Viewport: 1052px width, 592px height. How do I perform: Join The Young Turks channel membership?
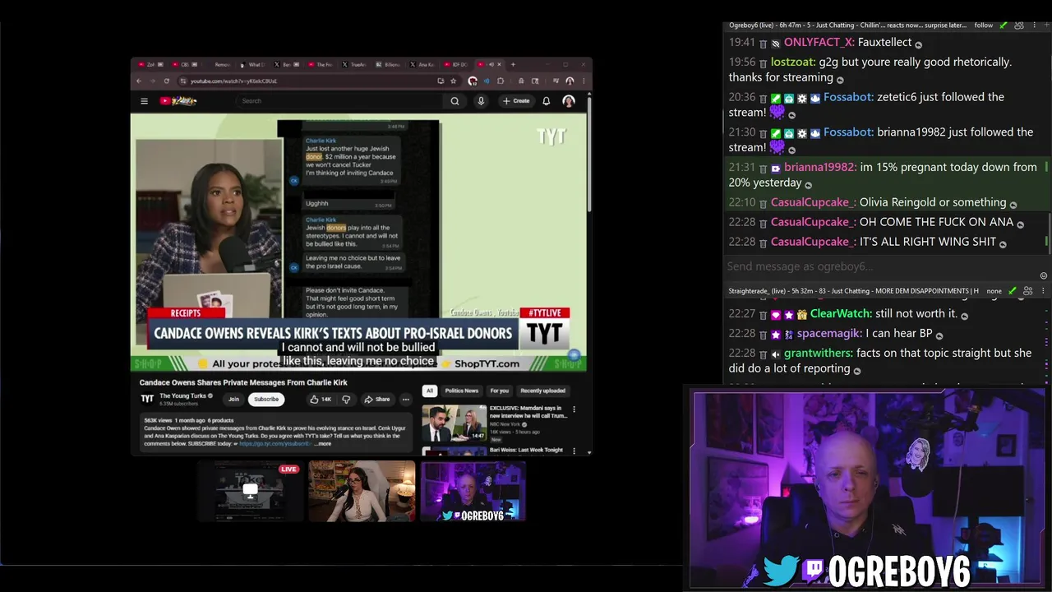[x=233, y=399]
